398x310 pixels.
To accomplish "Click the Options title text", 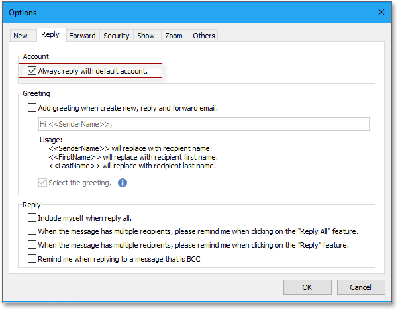I will (23, 13).
